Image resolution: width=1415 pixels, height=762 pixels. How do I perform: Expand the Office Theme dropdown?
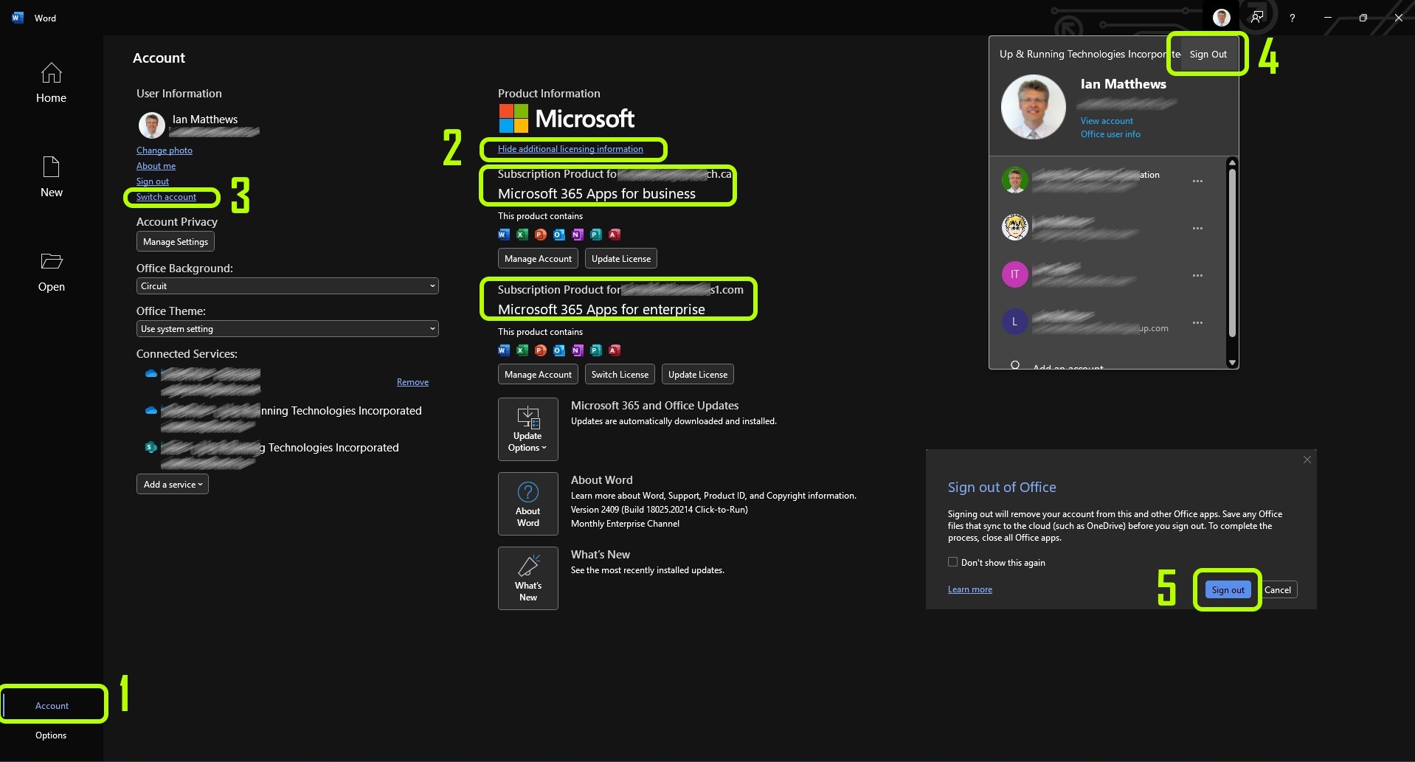[287, 329]
